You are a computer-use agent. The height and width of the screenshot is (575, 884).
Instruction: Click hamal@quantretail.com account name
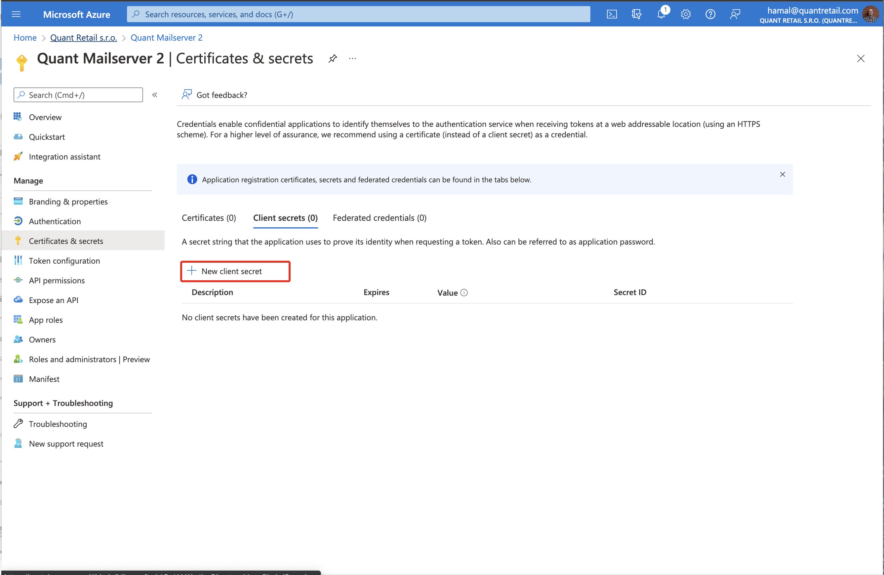pos(812,10)
